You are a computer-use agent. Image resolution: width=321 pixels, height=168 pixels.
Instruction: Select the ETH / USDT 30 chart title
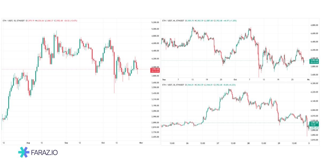173,85
